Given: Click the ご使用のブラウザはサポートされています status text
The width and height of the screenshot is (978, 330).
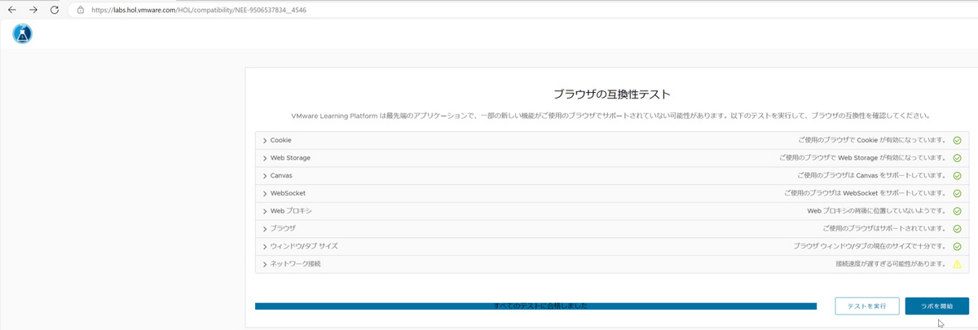Looking at the screenshot, I should [x=884, y=229].
